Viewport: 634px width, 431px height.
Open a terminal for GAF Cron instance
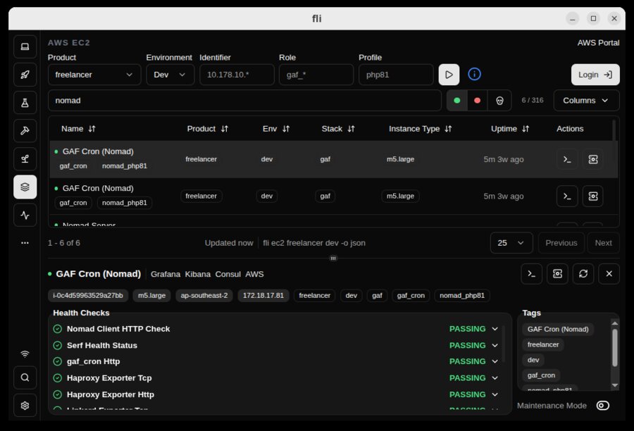567,159
